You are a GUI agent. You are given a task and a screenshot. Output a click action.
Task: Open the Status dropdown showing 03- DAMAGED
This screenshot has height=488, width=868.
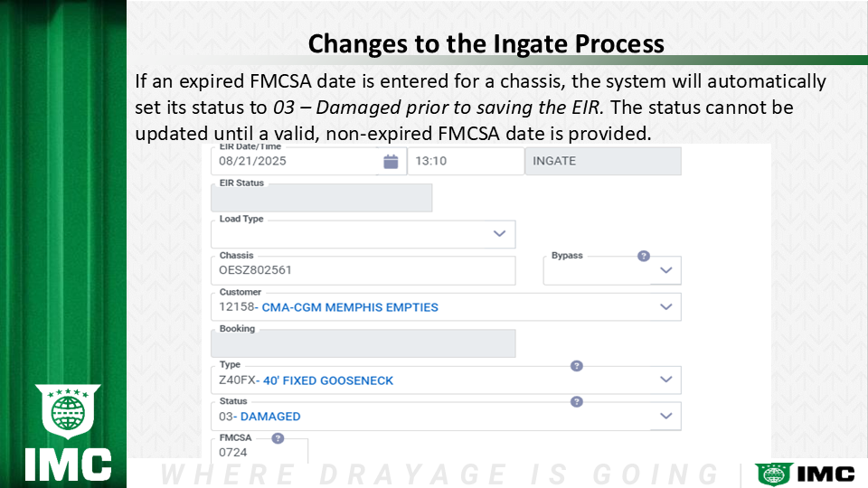tap(666, 417)
